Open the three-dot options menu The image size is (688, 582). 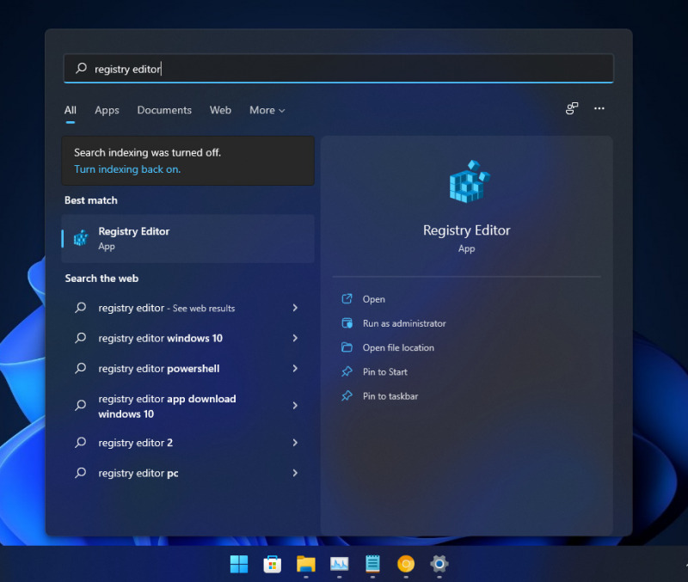coord(599,108)
